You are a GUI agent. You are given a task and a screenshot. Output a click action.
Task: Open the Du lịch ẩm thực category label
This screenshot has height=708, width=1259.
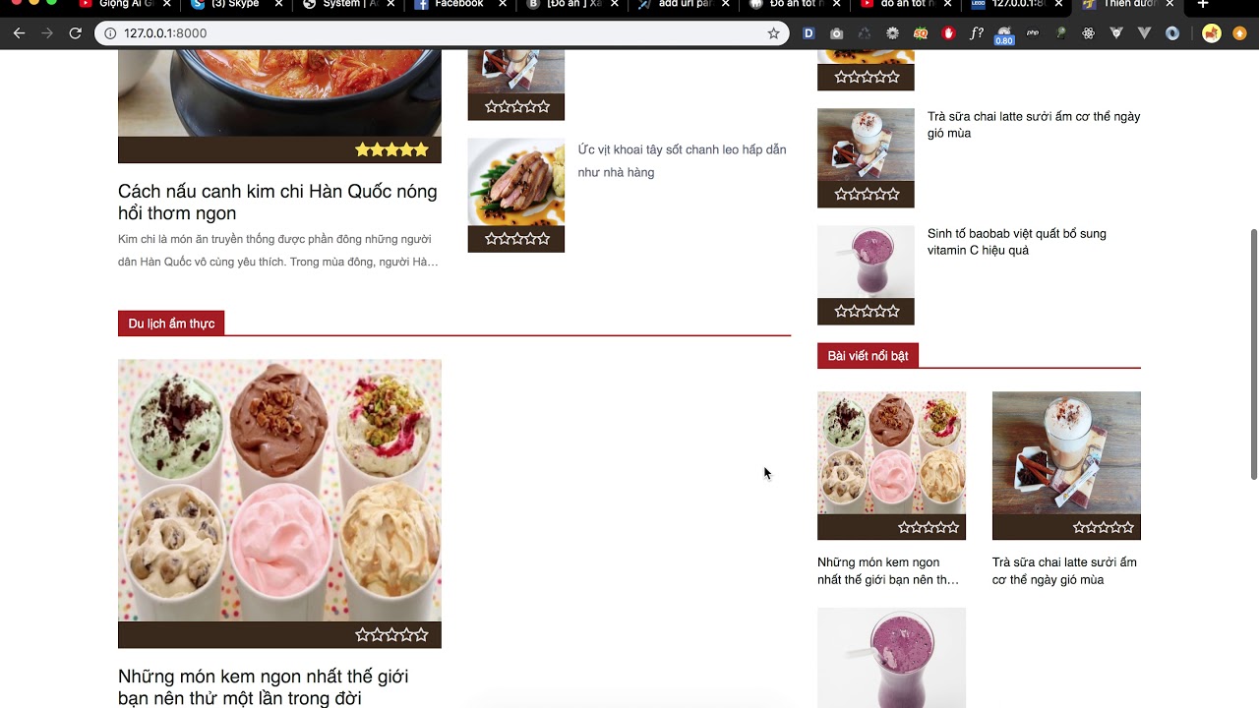tap(171, 324)
